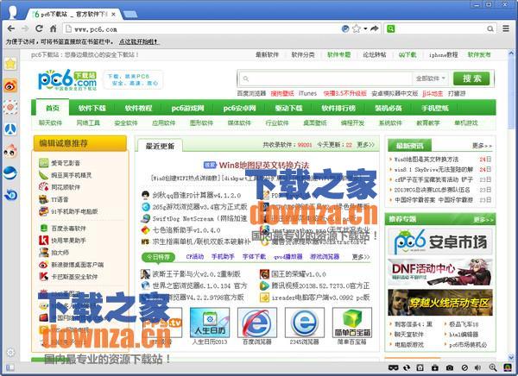Open a new tab with the new-tab button

[x=129, y=14]
